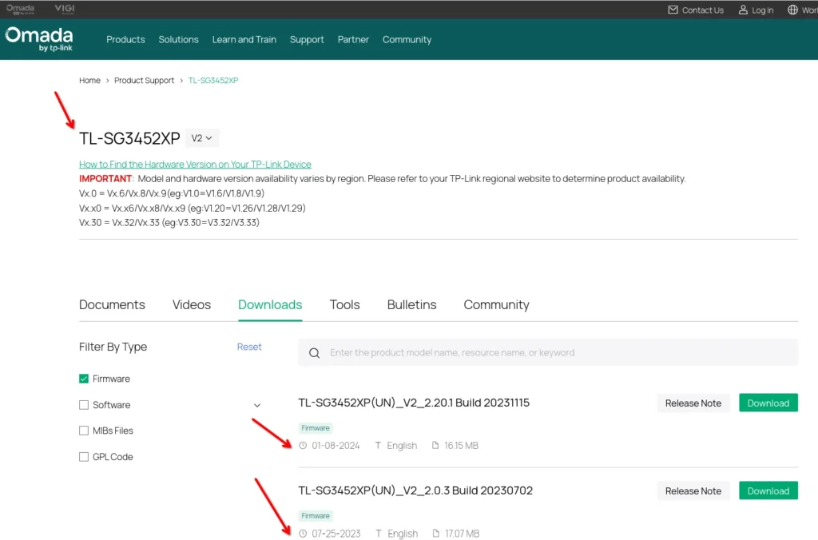Screen dimensions: 818x540
Task: Focus the product model search field
Action: point(548,353)
